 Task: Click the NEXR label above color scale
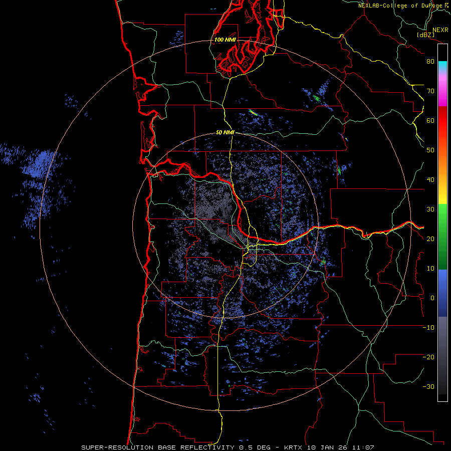(440, 30)
